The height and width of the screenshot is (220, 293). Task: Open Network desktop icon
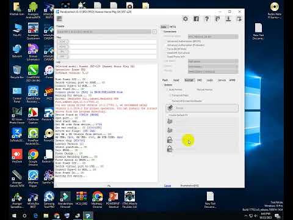click(x=17, y=51)
